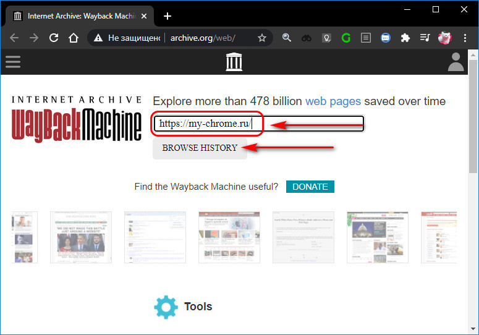Viewport: 479px width, 335px height.
Task: Open the puzzle piece Extensions menu
Action: coord(405,38)
